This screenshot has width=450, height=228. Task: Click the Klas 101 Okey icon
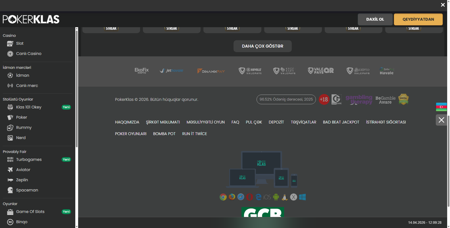(10, 107)
